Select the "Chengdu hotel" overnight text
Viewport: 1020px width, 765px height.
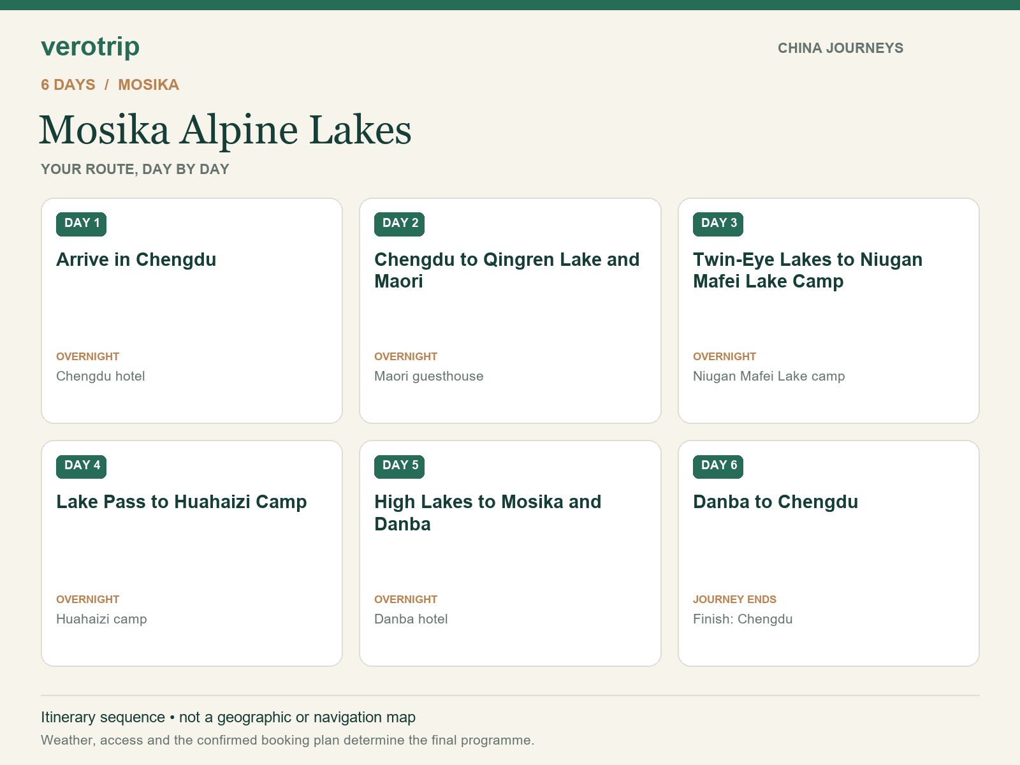pyautogui.click(x=101, y=376)
